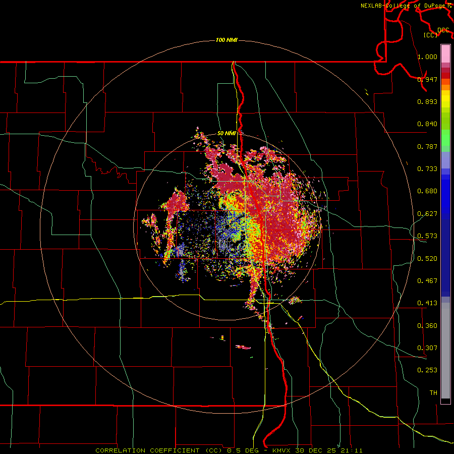Select the 0.413 scale value
Image resolution: width=454 pixels, height=454 pixels.
pyautogui.click(x=427, y=303)
